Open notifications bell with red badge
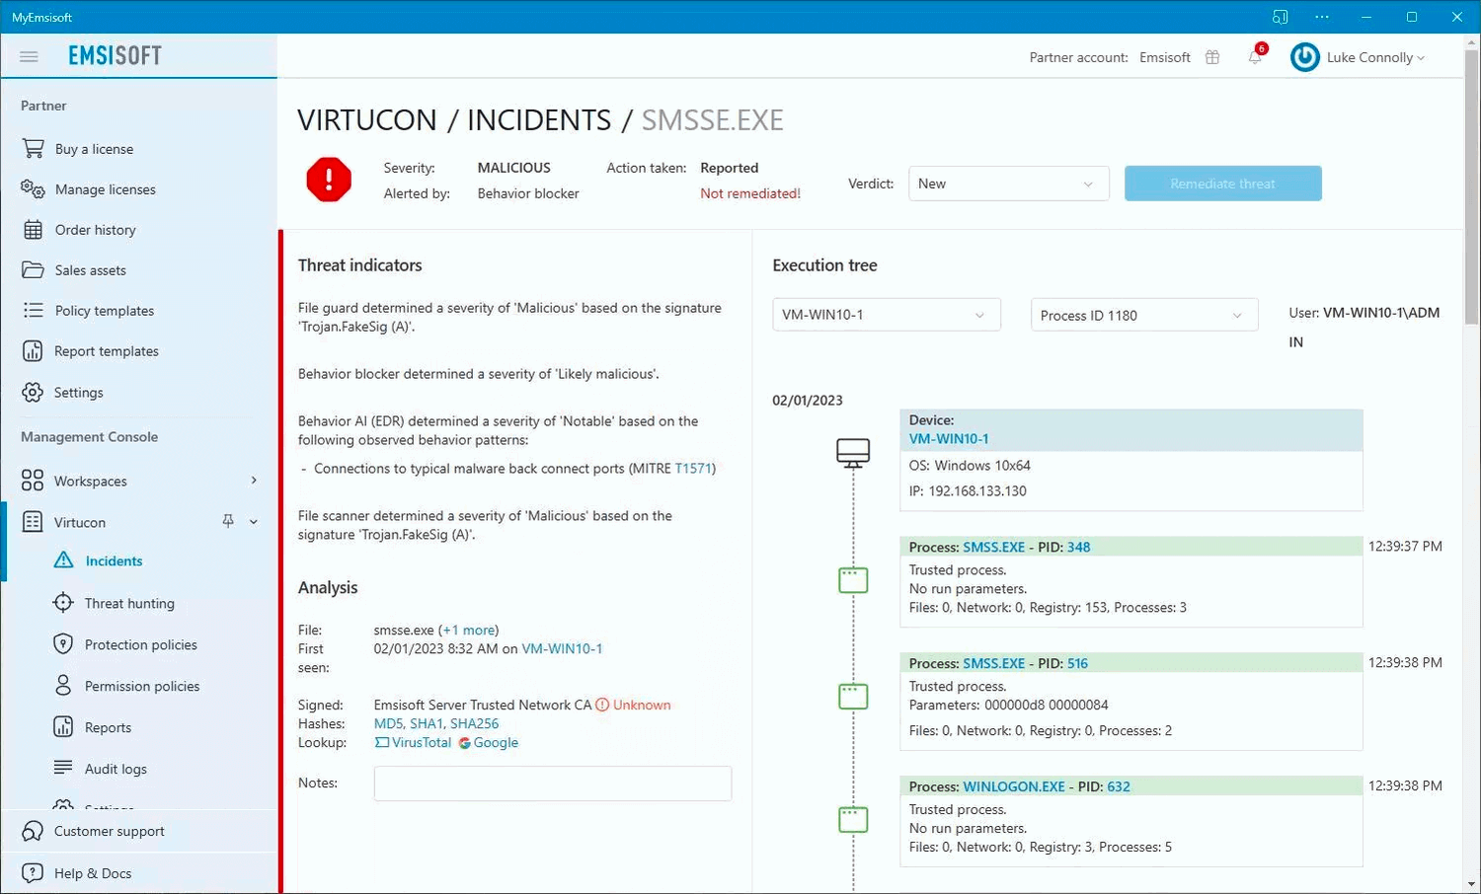The height and width of the screenshot is (894, 1481). coord(1255,56)
